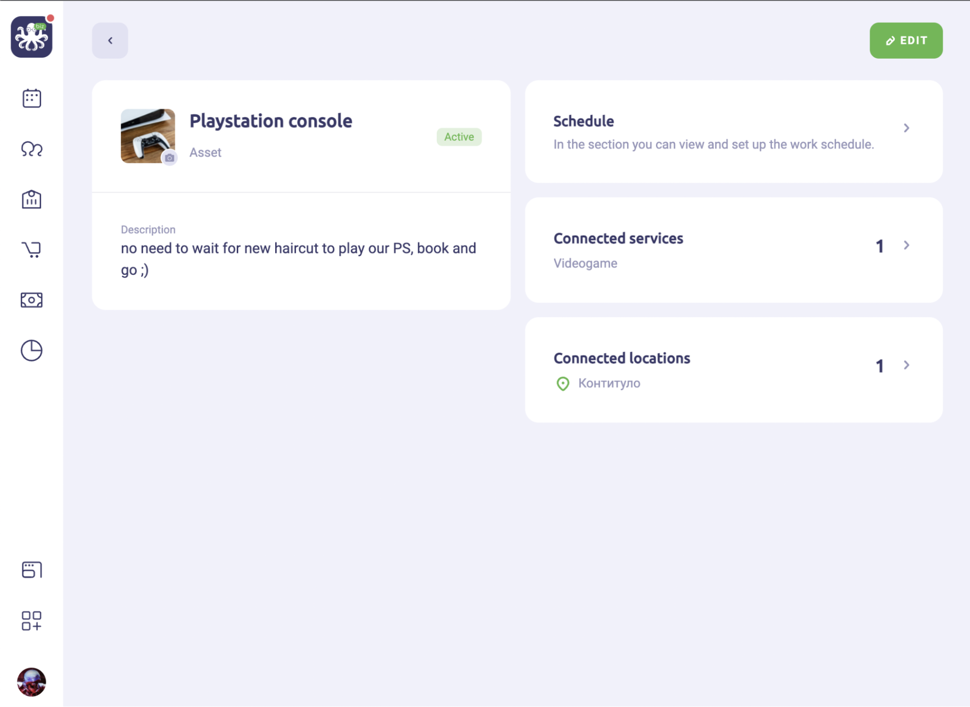This screenshot has width=970, height=707.
Task: Click the Playstation console thumbnail image
Action: click(148, 136)
